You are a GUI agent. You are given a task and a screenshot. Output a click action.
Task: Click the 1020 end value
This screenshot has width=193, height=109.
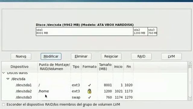[x=129, y=85]
